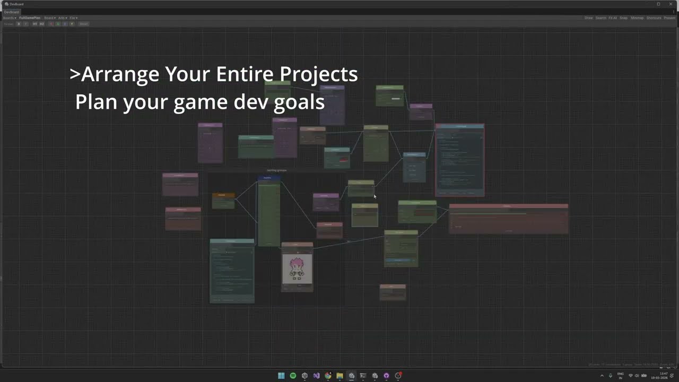This screenshot has height=382, width=679.
Task: Open Search in the top toolbar
Action: pos(600,18)
